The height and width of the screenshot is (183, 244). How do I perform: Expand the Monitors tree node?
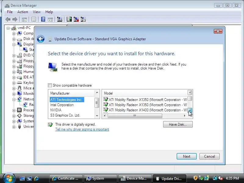click(x=14, y=94)
